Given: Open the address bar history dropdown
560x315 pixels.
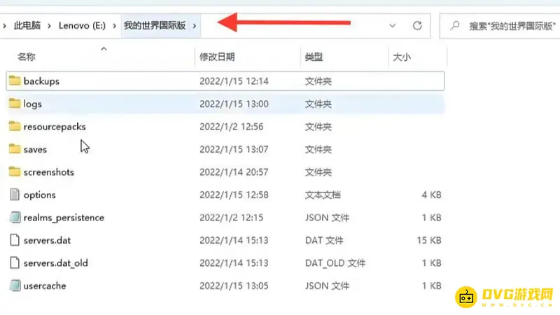Looking at the screenshot, I should (393, 26).
